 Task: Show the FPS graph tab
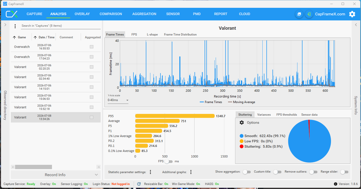[134, 35]
